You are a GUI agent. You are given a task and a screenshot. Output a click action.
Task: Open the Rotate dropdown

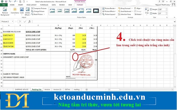pos(138,14)
